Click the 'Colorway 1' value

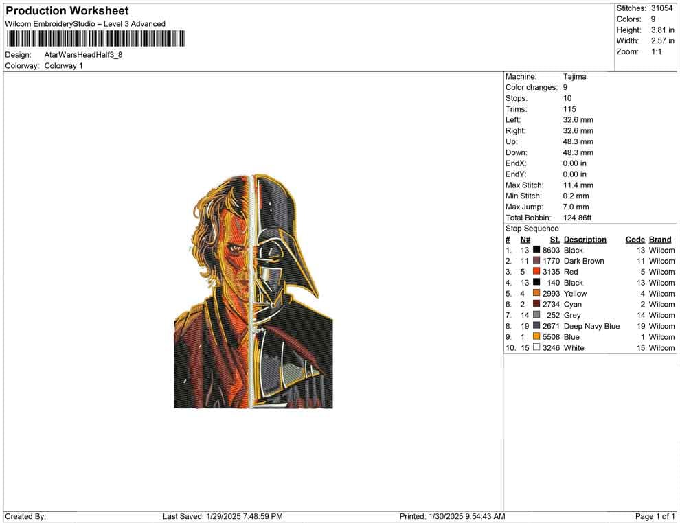tap(63, 65)
